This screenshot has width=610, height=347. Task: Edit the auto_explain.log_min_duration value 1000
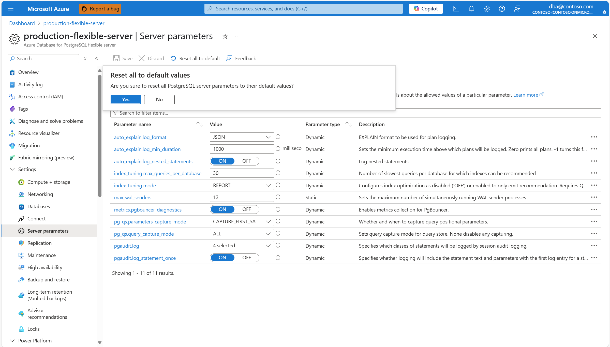click(242, 149)
